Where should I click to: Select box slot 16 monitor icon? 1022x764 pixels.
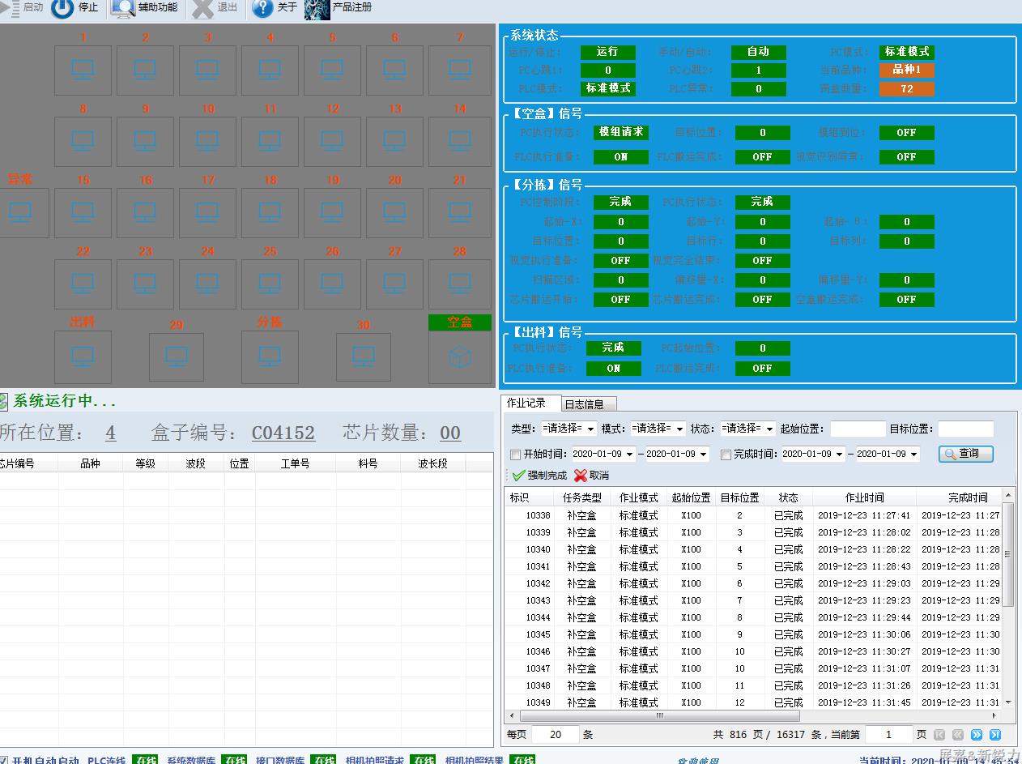coord(145,212)
